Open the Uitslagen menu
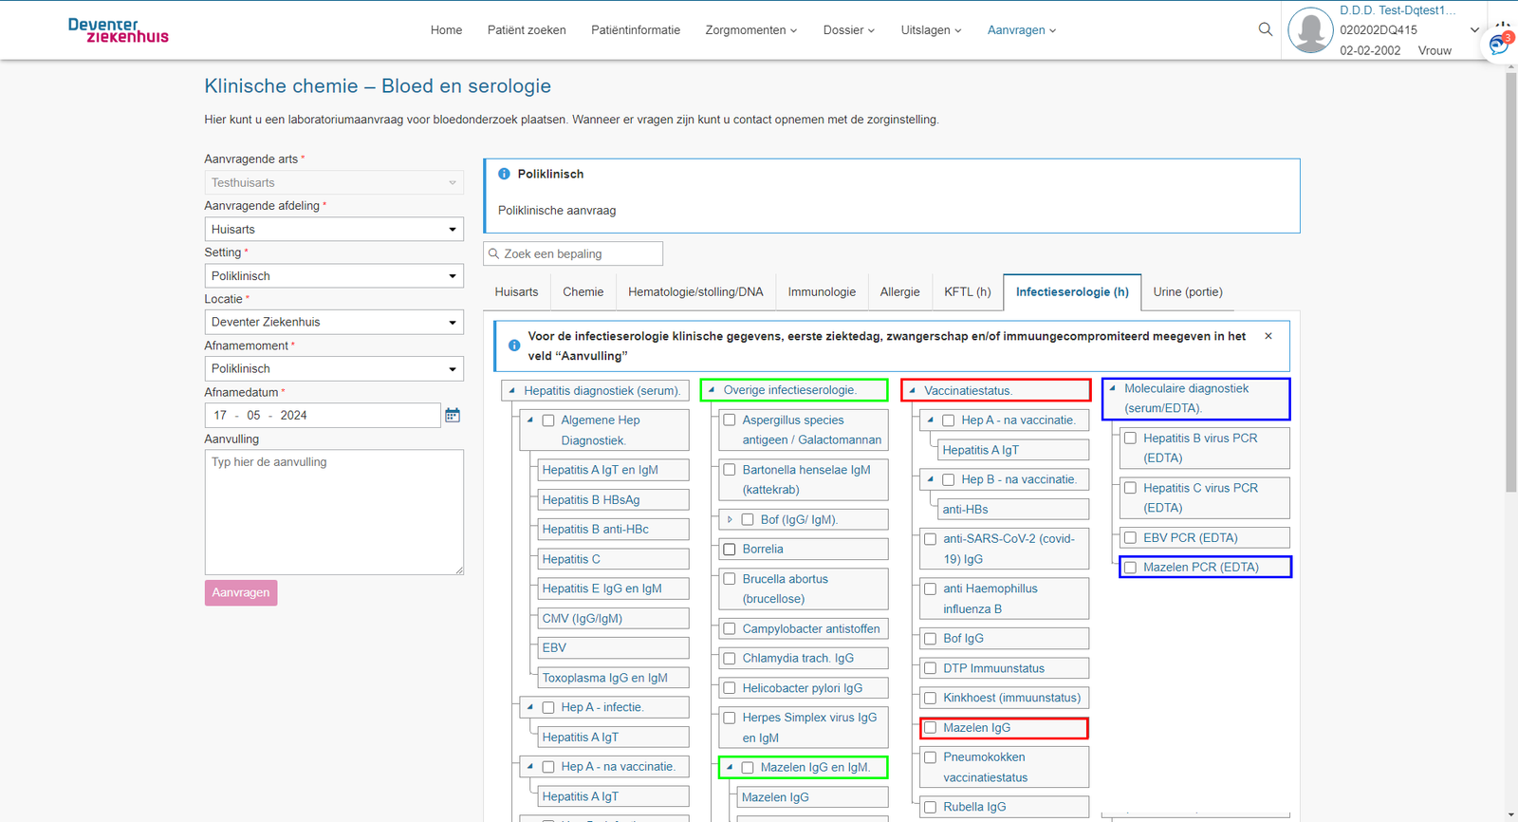 tap(931, 30)
